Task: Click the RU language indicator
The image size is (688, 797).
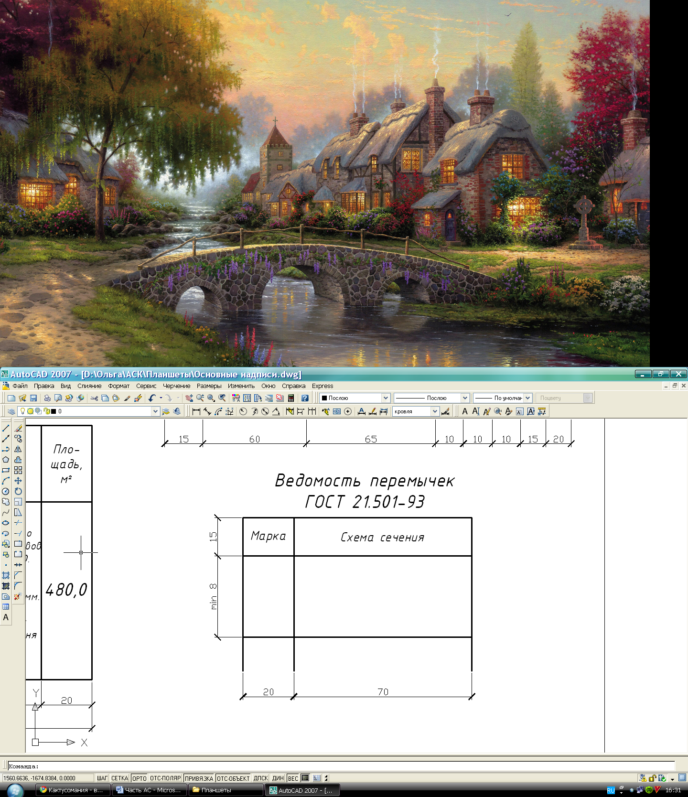Action: point(611,790)
